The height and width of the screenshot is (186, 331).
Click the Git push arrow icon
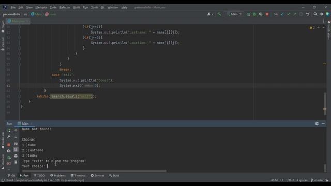tap(295, 14)
